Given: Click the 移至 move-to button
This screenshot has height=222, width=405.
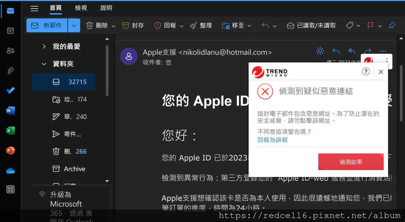Looking at the screenshot, I should pyautogui.click(x=233, y=26).
